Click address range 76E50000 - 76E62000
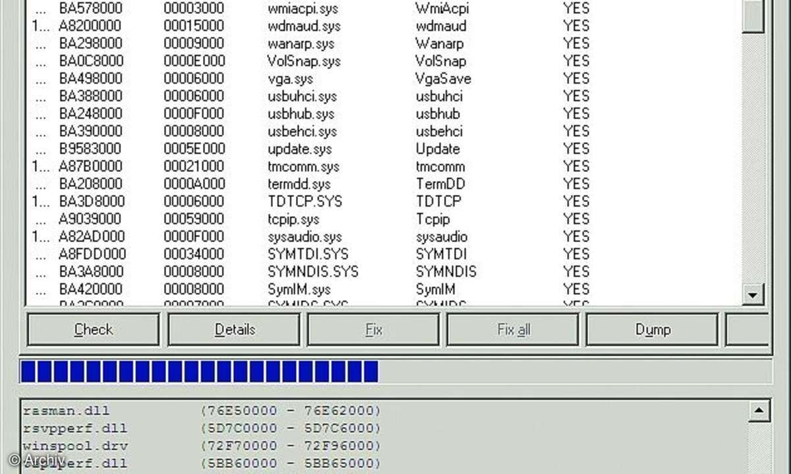This screenshot has width=791, height=474. point(290,411)
